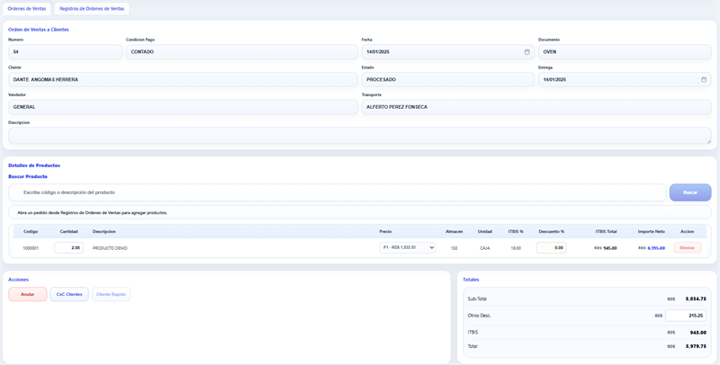Click the Cliente Rapido button
This screenshot has width=720, height=365.
(112, 294)
